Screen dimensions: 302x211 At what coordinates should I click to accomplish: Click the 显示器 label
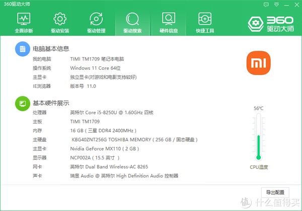39,158
